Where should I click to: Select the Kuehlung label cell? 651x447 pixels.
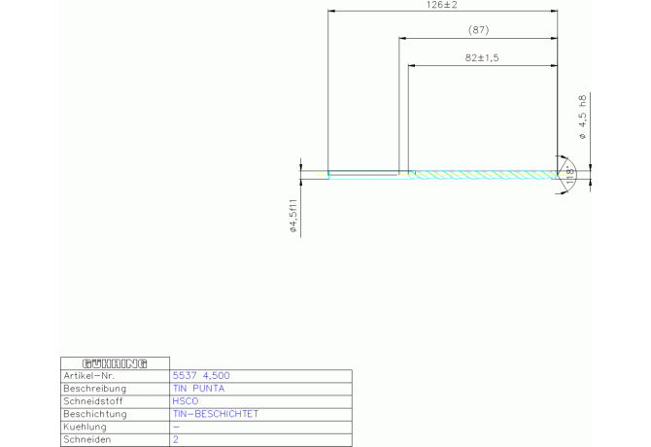[87, 427]
